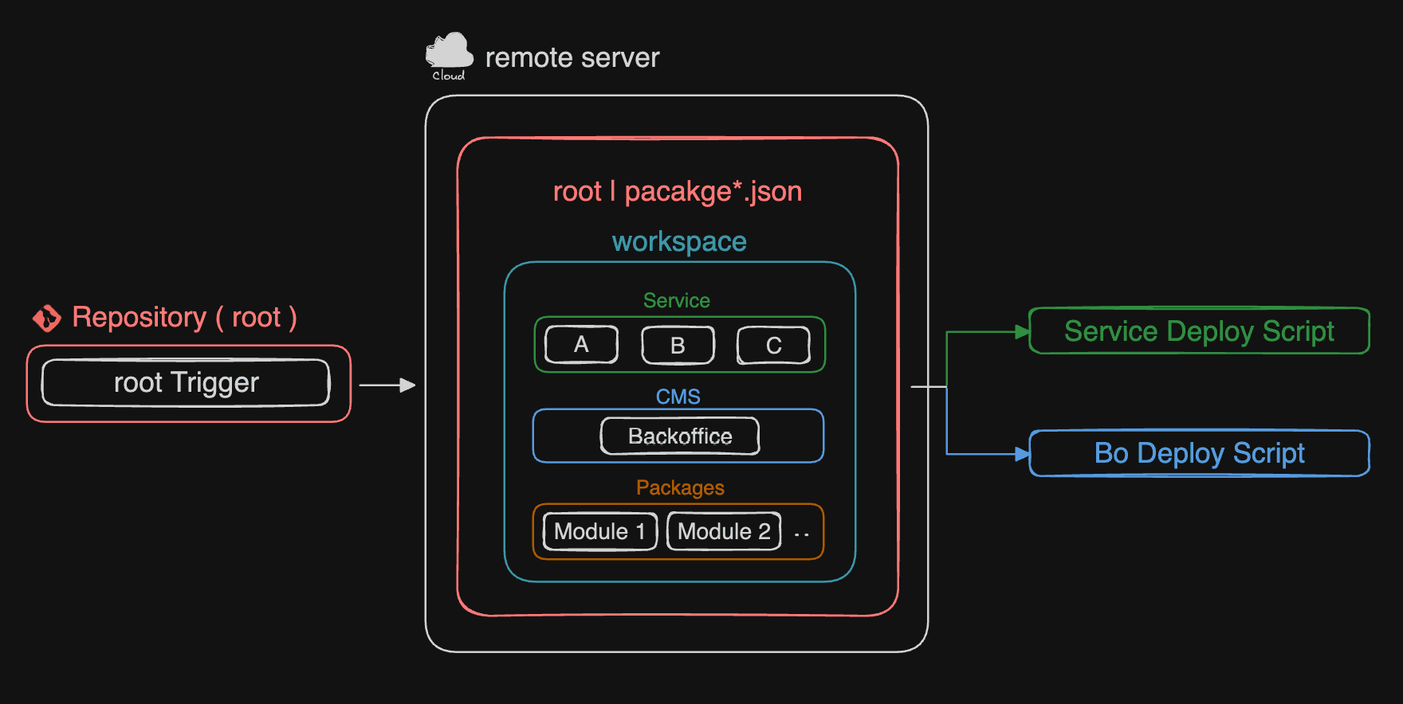1403x704 pixels.
Task: Click the blue CMS label
Action: 678,397
